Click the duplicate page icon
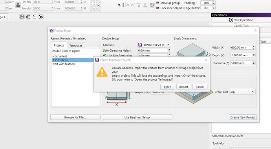Screen dimensions: 271x149 pyautogui.click(x=28, y=17)
